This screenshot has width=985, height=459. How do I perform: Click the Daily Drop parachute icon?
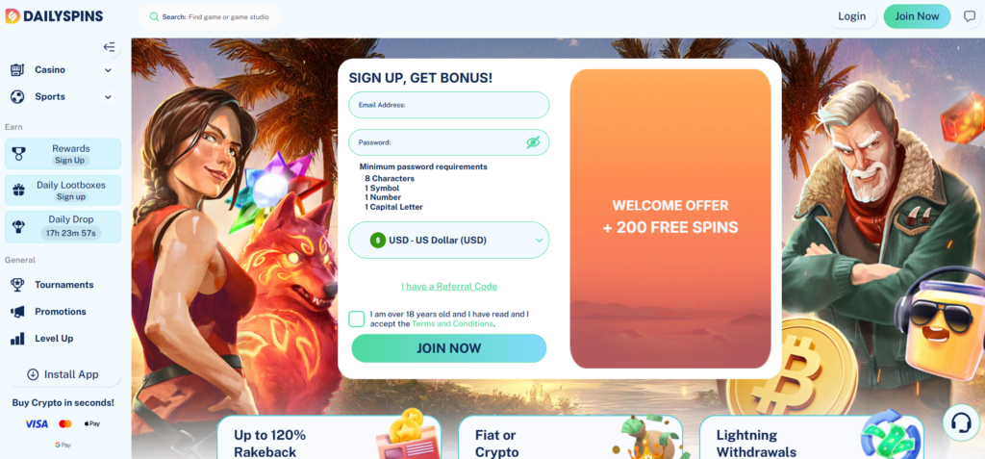(19, 226)
